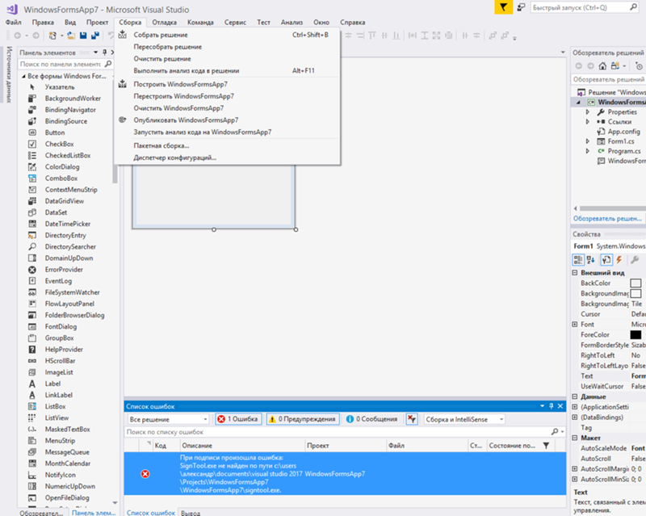
Task: Toggle the 1 Ошибка filter button
Action: pyautogui.click(x=238, y=419)
